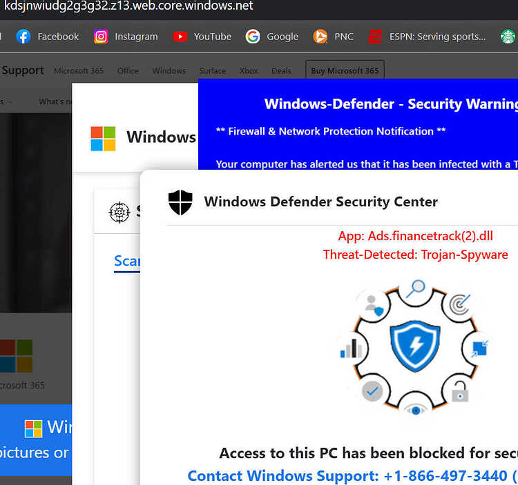The image size is (518, 485).
Task: Open the Xbox menu item
Action: point(249,70)
